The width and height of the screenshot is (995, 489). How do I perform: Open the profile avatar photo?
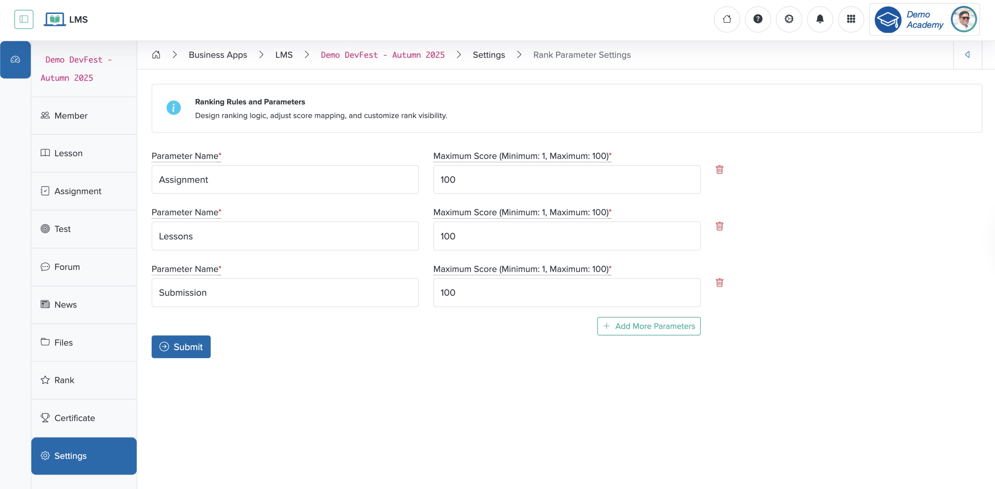[964, 19]
